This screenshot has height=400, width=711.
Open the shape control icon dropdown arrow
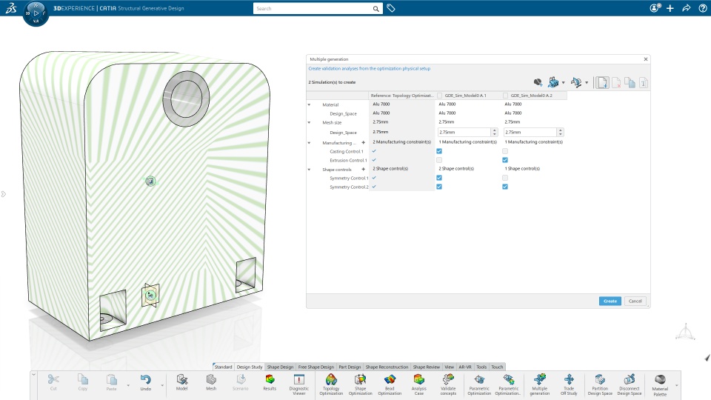pyautogui.click(x=587, y=82)
